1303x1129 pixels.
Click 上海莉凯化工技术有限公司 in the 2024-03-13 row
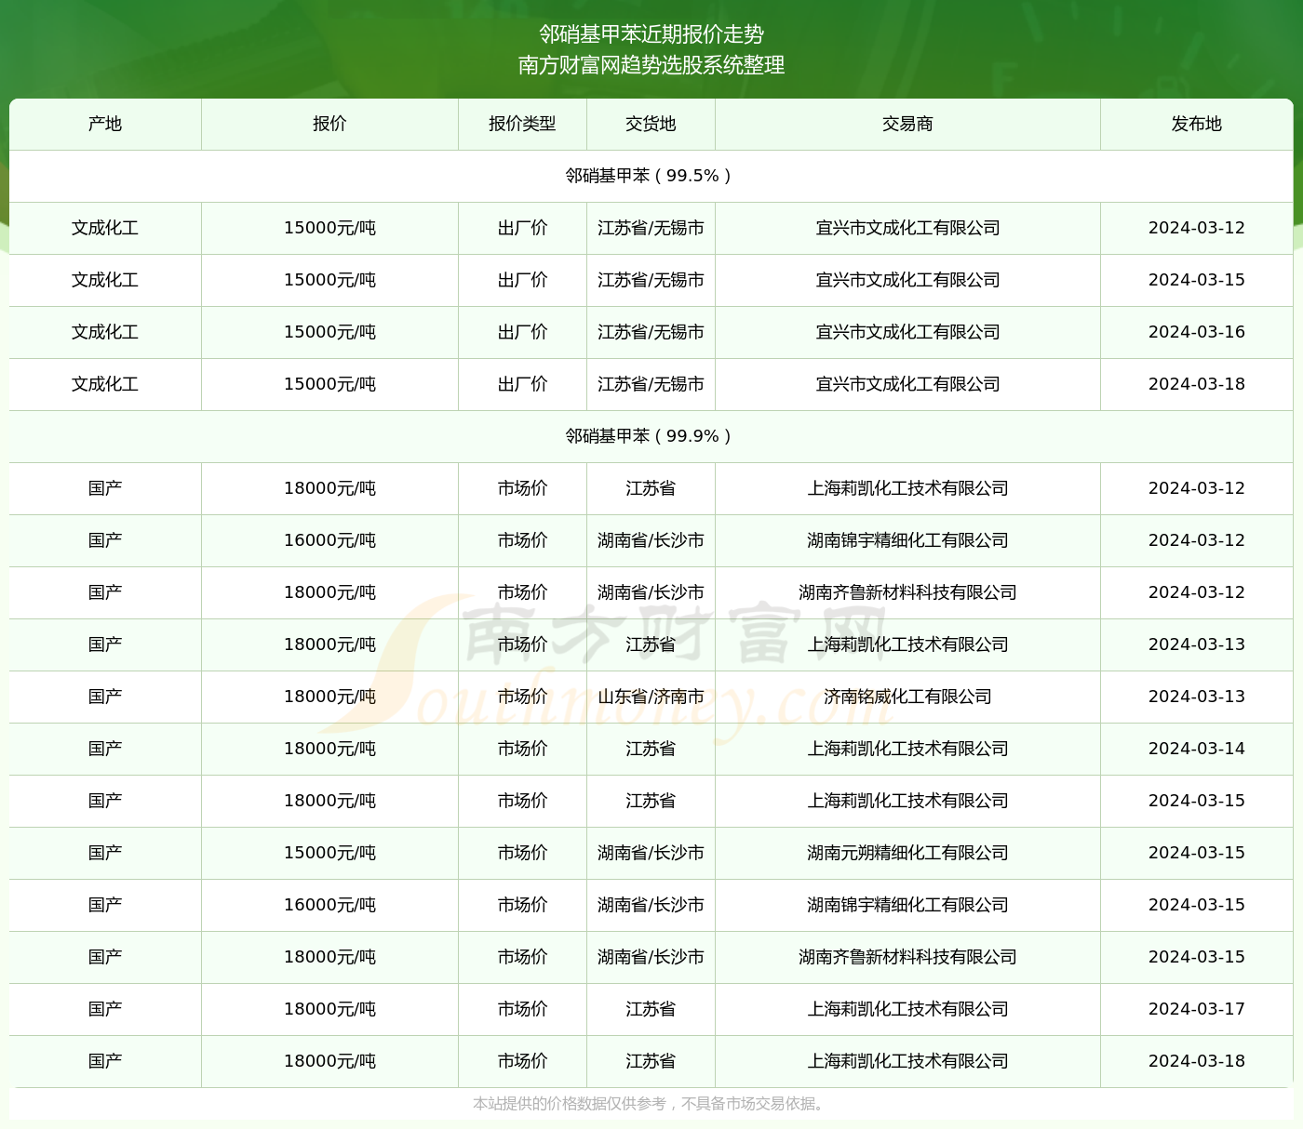[x=907, y=644]
